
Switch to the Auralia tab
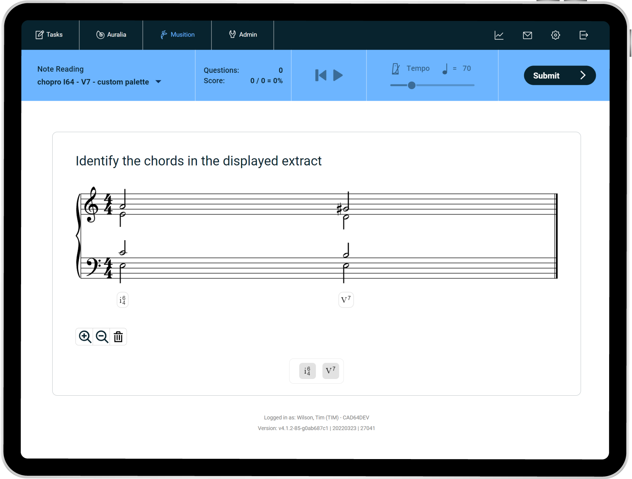(111, 35)
